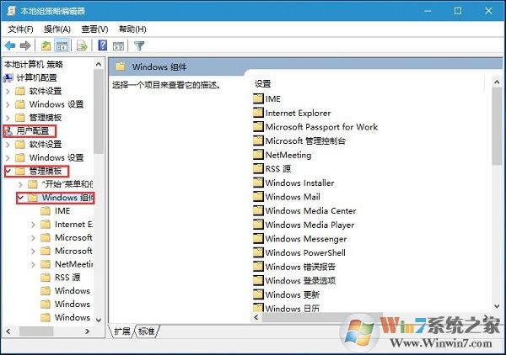The width and height of the screenshot is (506, 355).
Task: Click the tree pane vertical scrollbar thumb
Action: [x=99, y=111]
